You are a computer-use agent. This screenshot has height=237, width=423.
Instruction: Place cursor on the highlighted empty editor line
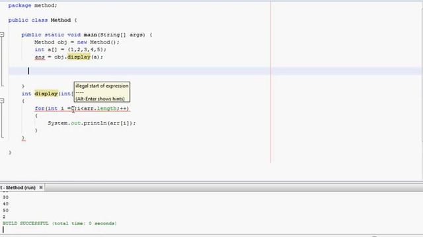coord(214,71)
